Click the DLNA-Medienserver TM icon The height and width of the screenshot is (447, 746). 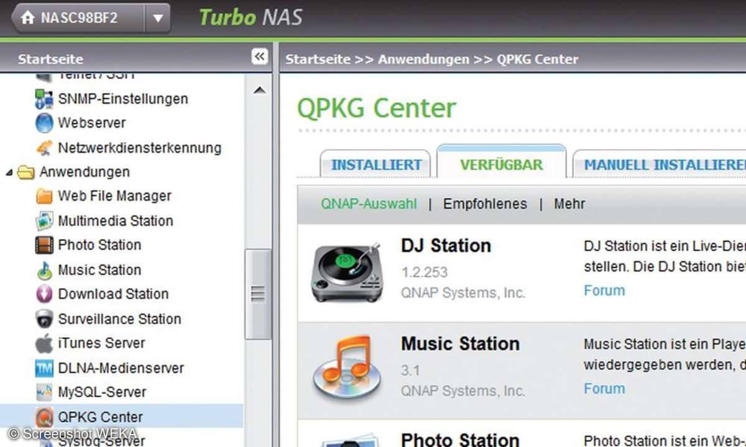(44, 368)
